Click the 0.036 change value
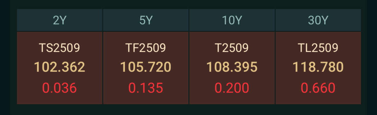This screenshot has height=115, width=377. tap(60, 88)
